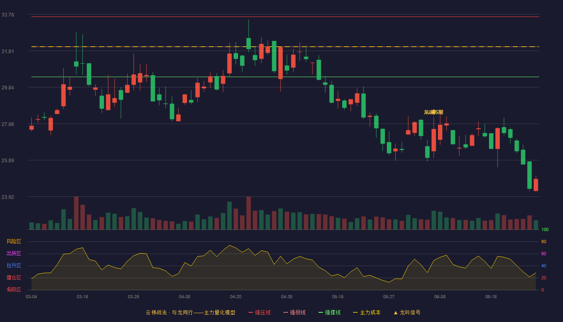This screenshot has height=322, width=563.
Task: Click the red 0 indicator axis value
Action: pos(542,290)
